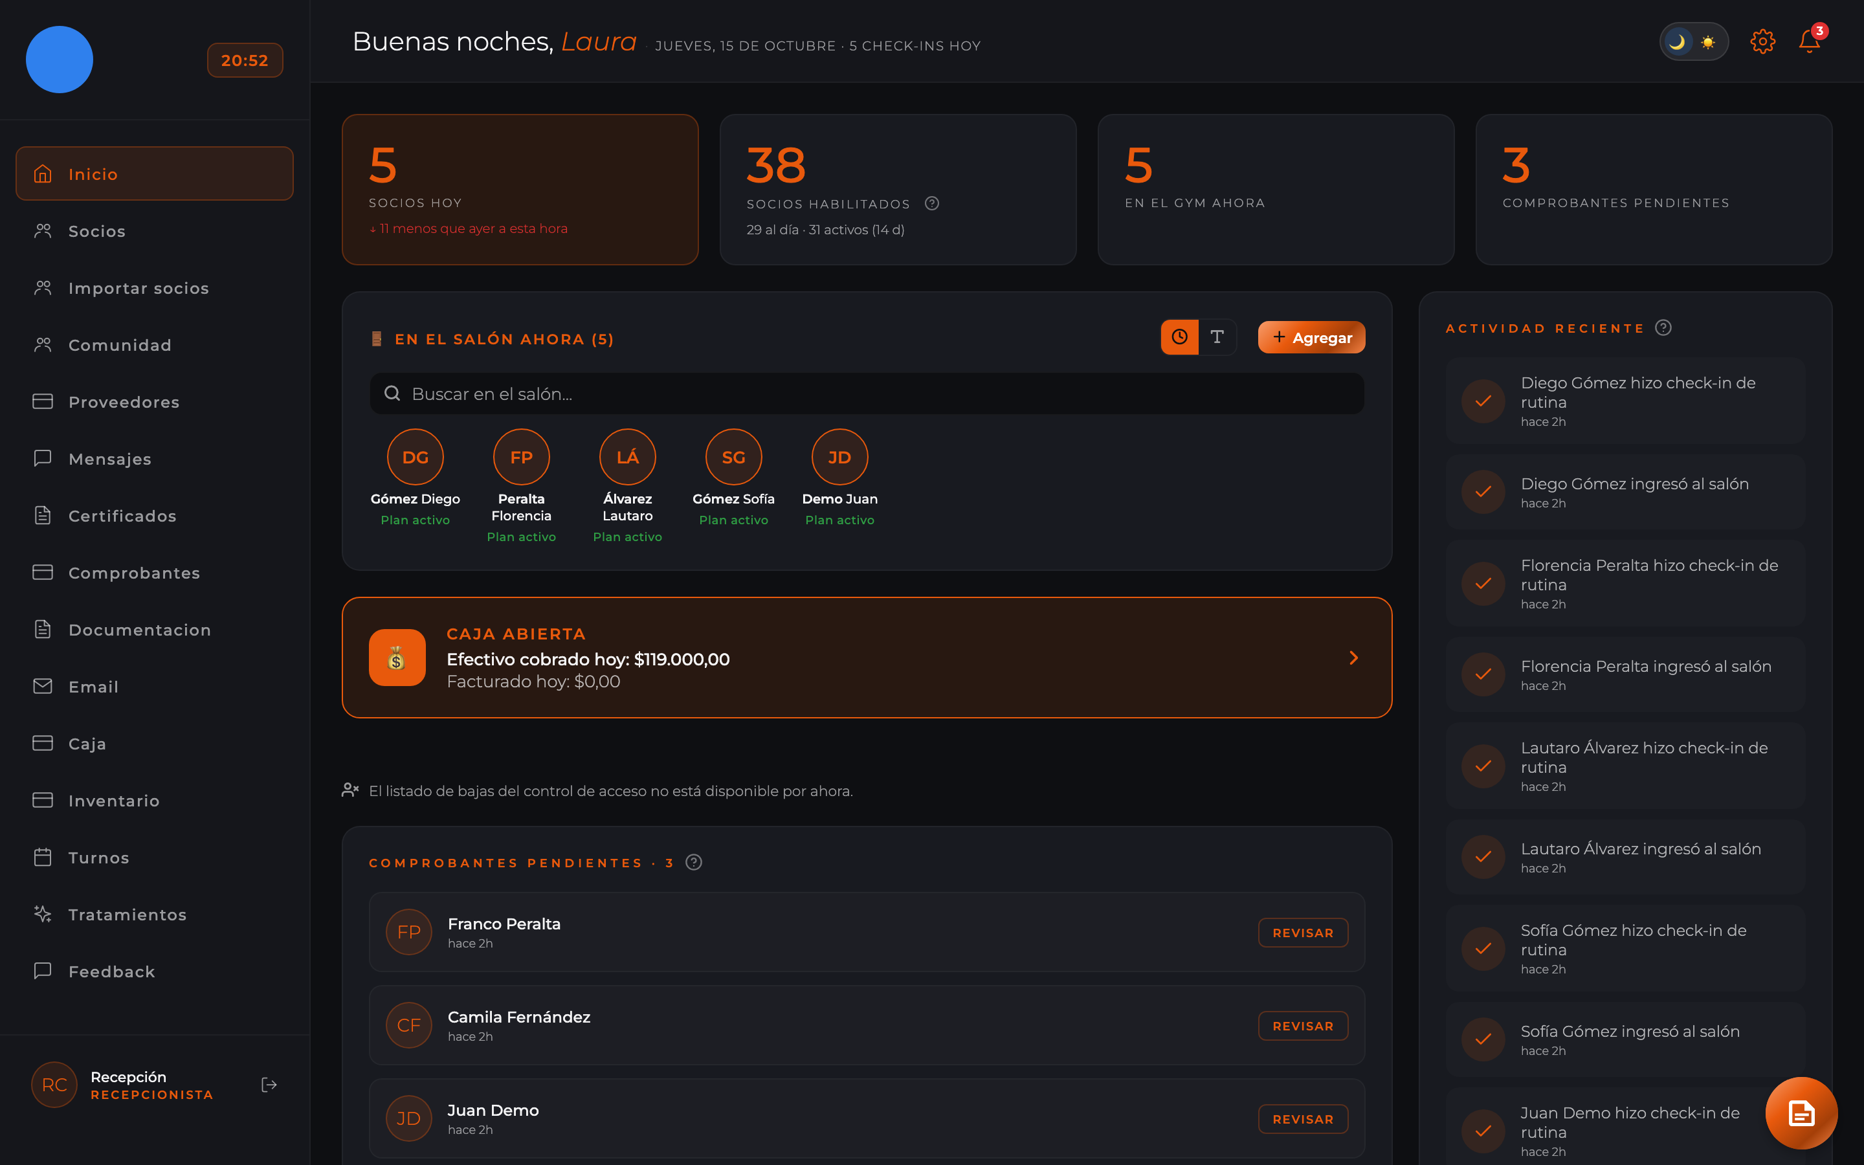Viewport: 1864px width, 1165px height.
Task: Open Documentacion section
Action: pyautogui.click(x=155, y=630)
